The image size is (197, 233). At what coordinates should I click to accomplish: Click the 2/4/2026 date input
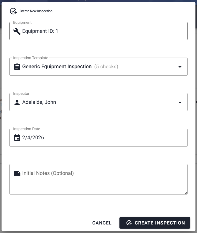103,138
